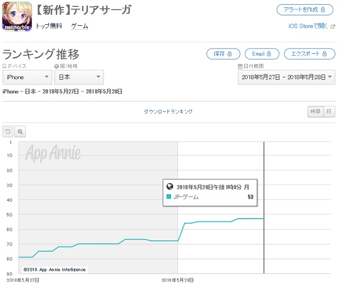Open the ダウンロードランキング tab
The image size is (338, 284).
coord(168,112)
